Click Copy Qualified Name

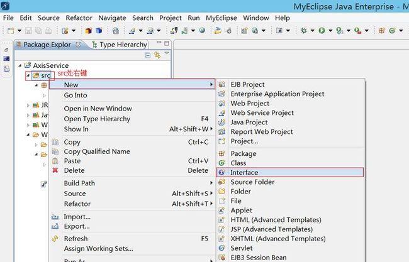click(x=132, y=151)
